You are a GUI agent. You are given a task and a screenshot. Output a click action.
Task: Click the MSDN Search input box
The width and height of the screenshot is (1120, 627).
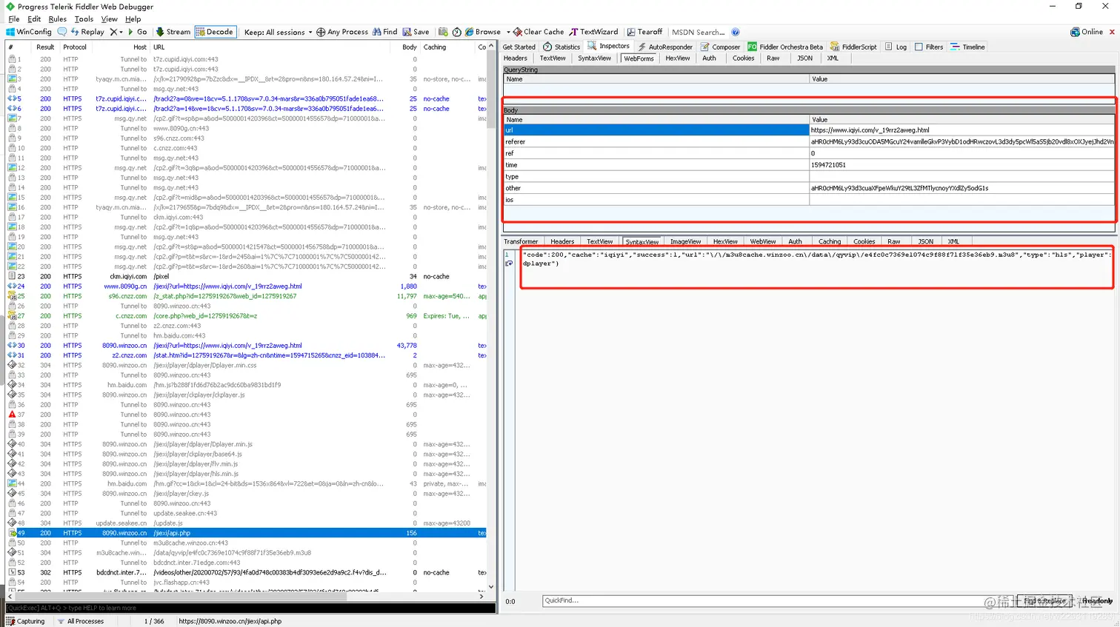[x=698, y=32]
